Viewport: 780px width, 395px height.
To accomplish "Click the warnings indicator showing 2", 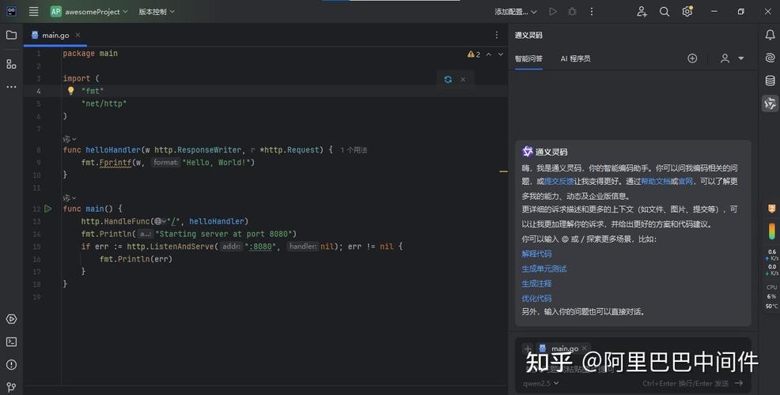I will coord(474,55).
